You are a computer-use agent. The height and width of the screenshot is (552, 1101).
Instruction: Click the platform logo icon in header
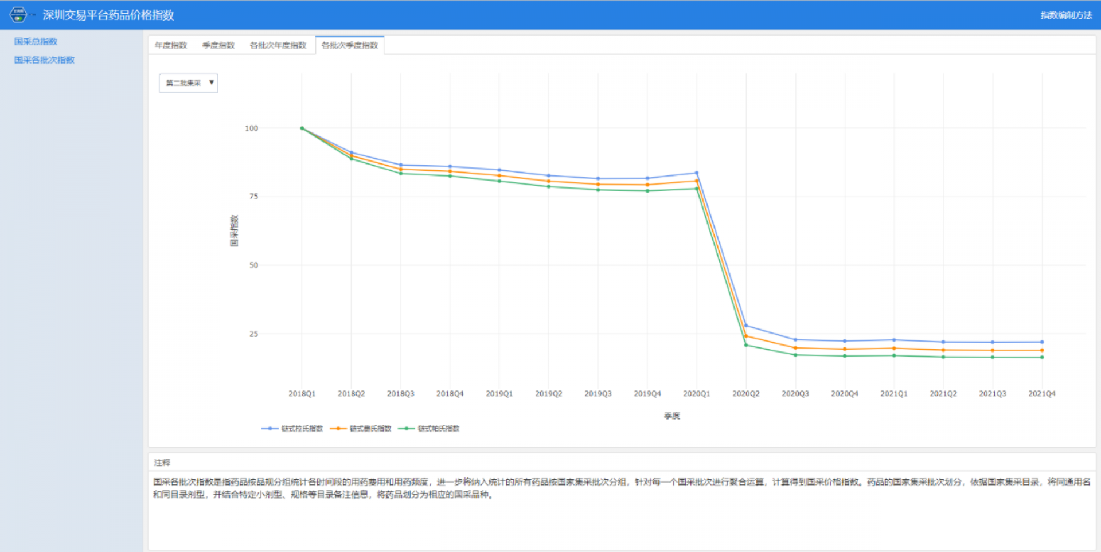tap(18, 14)
